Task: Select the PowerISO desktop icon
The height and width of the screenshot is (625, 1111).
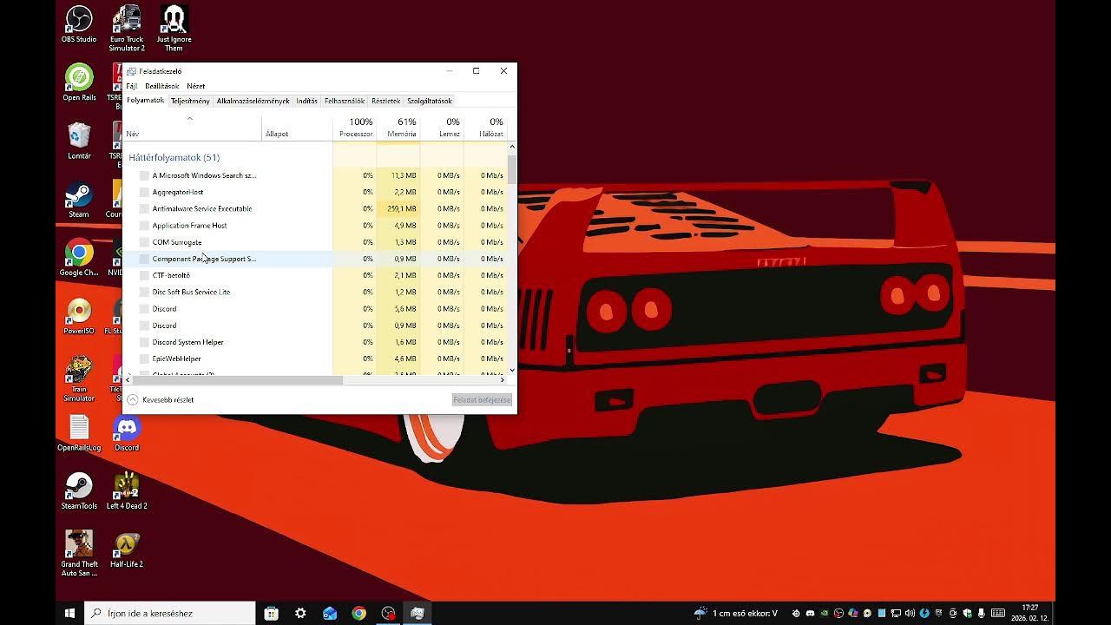Action: [x=79, y=316]
